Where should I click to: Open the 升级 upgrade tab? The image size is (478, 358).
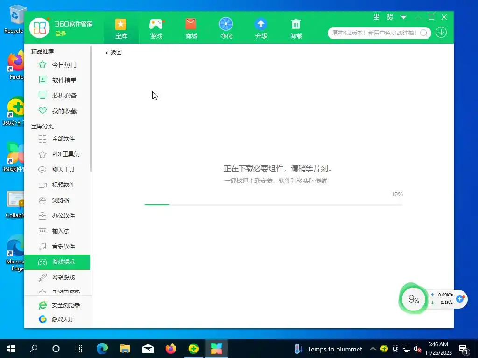(x=261, y=29)
